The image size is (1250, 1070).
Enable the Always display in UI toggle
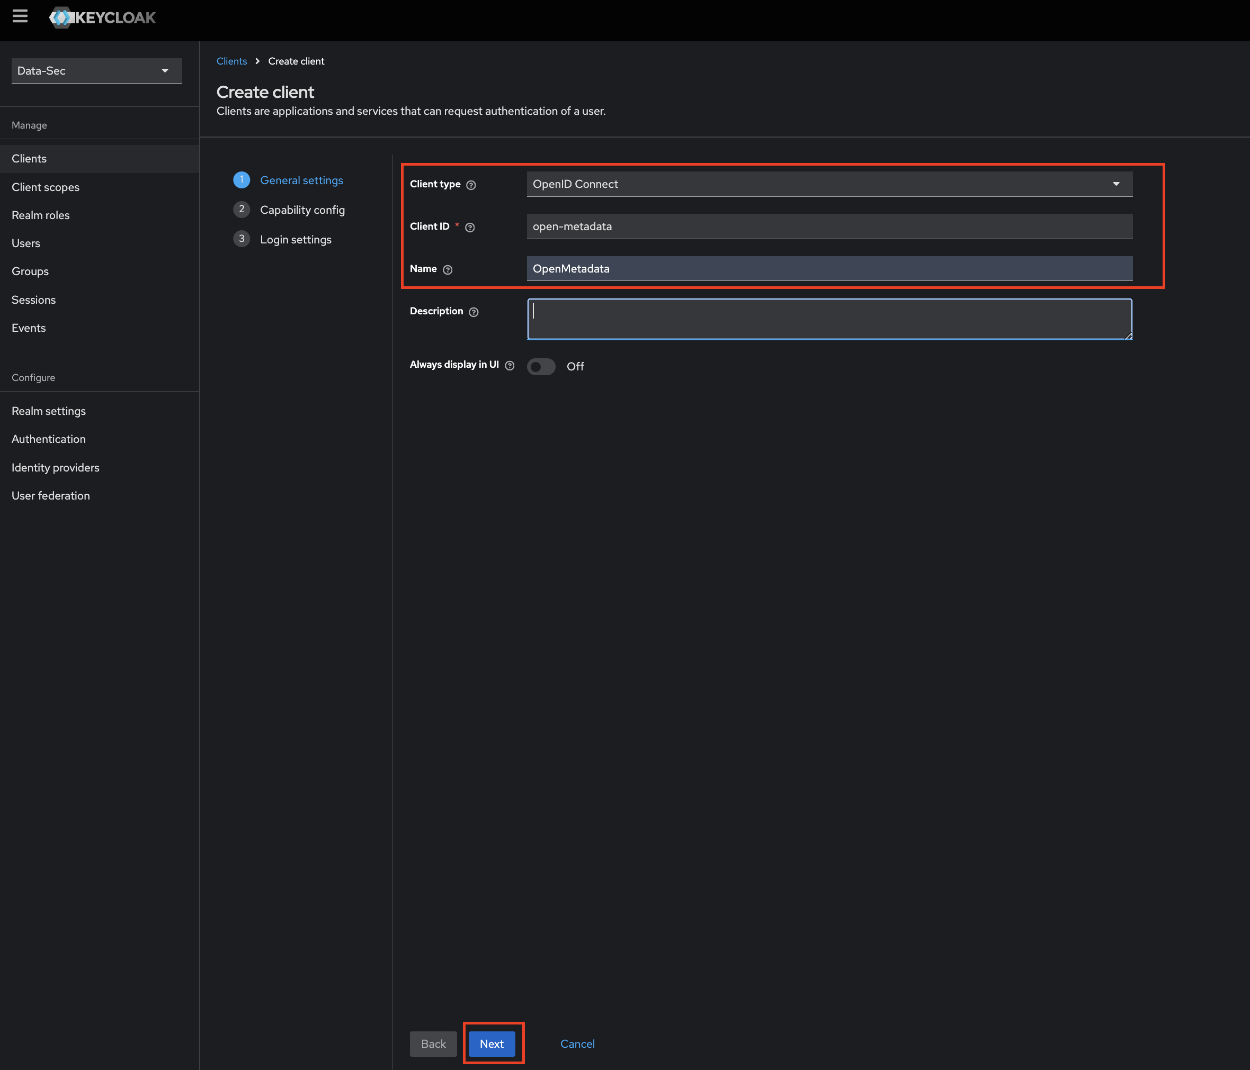click(x=541, y=367)
